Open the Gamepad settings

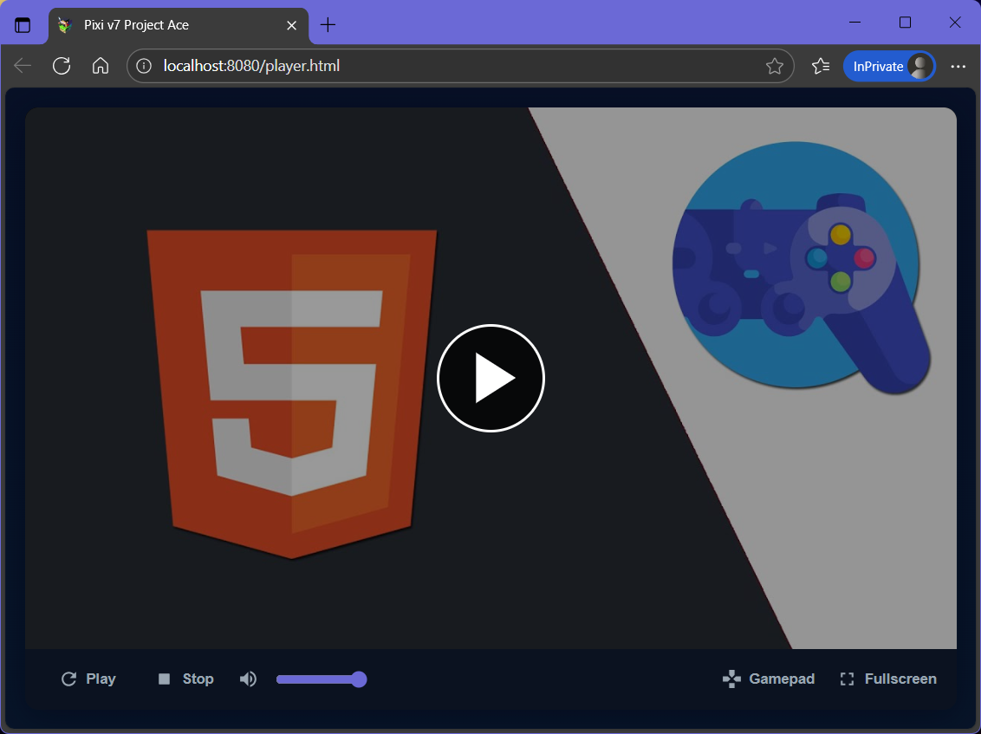tap(769, 679)
